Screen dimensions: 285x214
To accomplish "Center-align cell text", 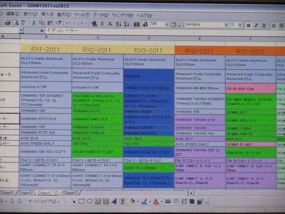I will 281,26.
